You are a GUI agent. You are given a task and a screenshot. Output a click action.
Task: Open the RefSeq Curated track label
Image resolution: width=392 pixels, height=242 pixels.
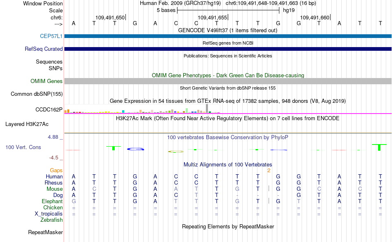pos(43,49)
